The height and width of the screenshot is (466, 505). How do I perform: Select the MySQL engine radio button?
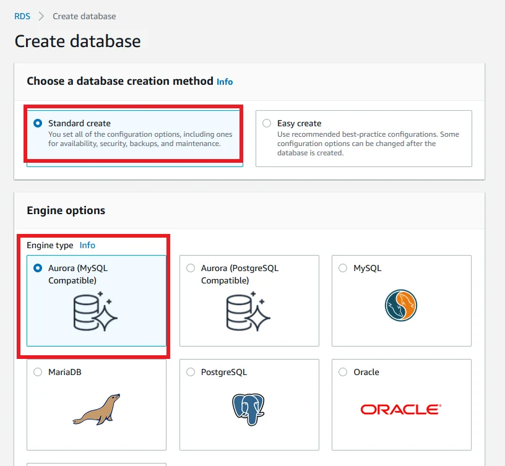(x=343, y=268)
